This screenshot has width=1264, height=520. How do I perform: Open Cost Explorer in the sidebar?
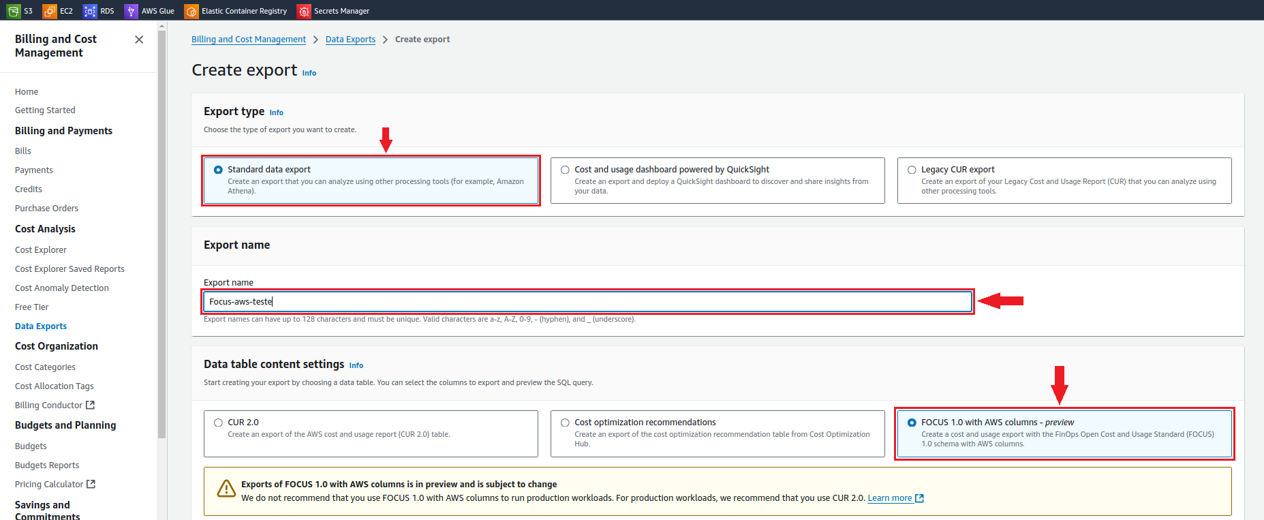click(x=41, y=250)
